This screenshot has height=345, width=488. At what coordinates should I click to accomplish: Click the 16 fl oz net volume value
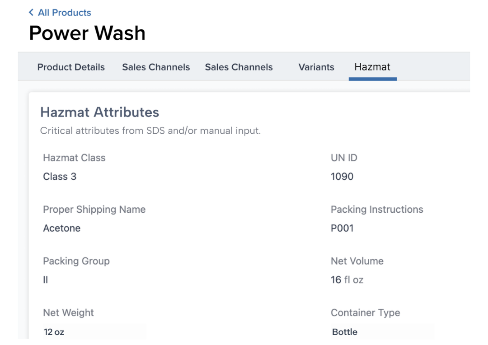347,280
